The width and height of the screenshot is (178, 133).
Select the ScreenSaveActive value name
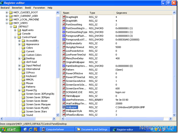pos(76,81)
